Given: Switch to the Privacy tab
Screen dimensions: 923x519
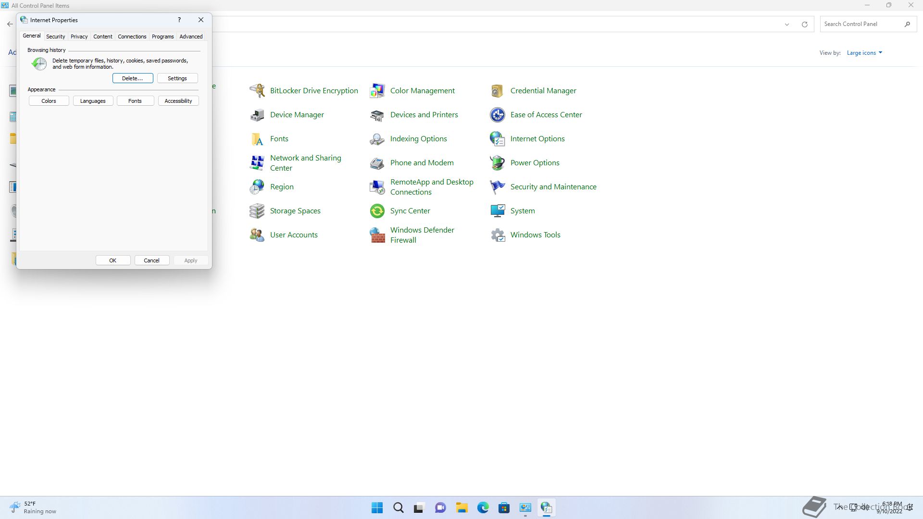Looking at the screenshot, I should (x=79, y=37).
